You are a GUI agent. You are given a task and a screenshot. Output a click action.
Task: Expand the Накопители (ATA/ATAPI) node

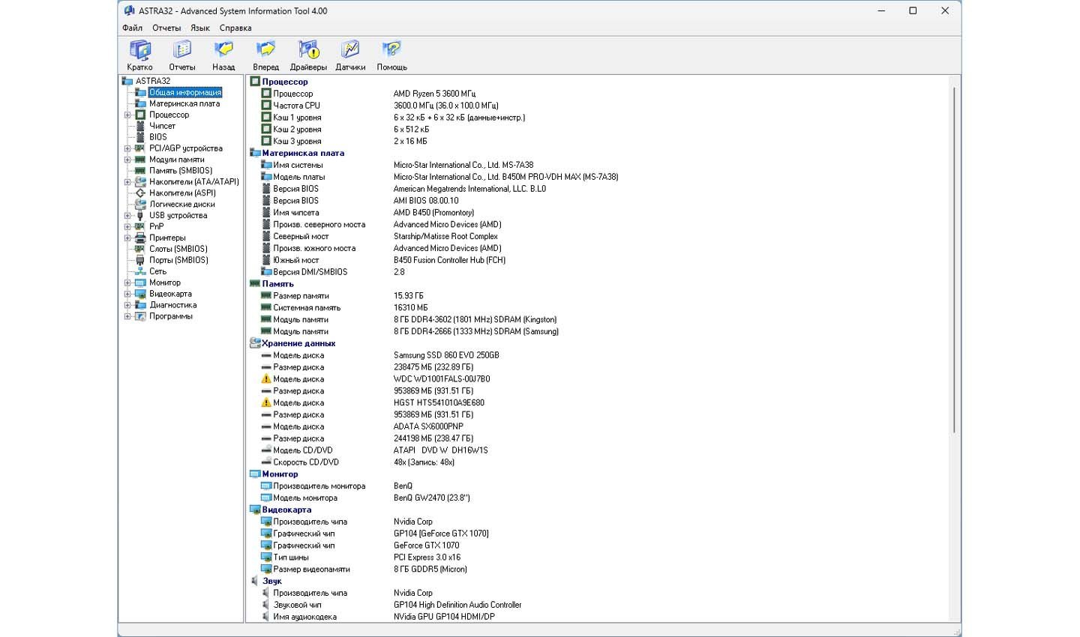tap(127, 182)
